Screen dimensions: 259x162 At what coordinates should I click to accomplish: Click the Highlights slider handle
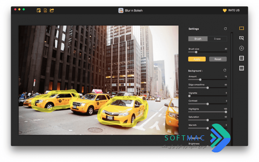[x=226, y=112]
